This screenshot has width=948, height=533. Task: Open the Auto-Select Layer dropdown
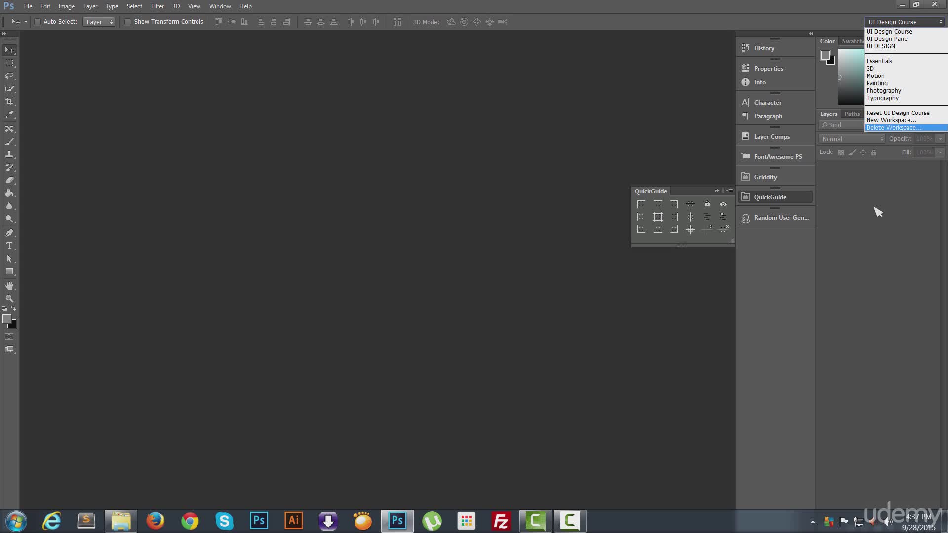point(99,22)
